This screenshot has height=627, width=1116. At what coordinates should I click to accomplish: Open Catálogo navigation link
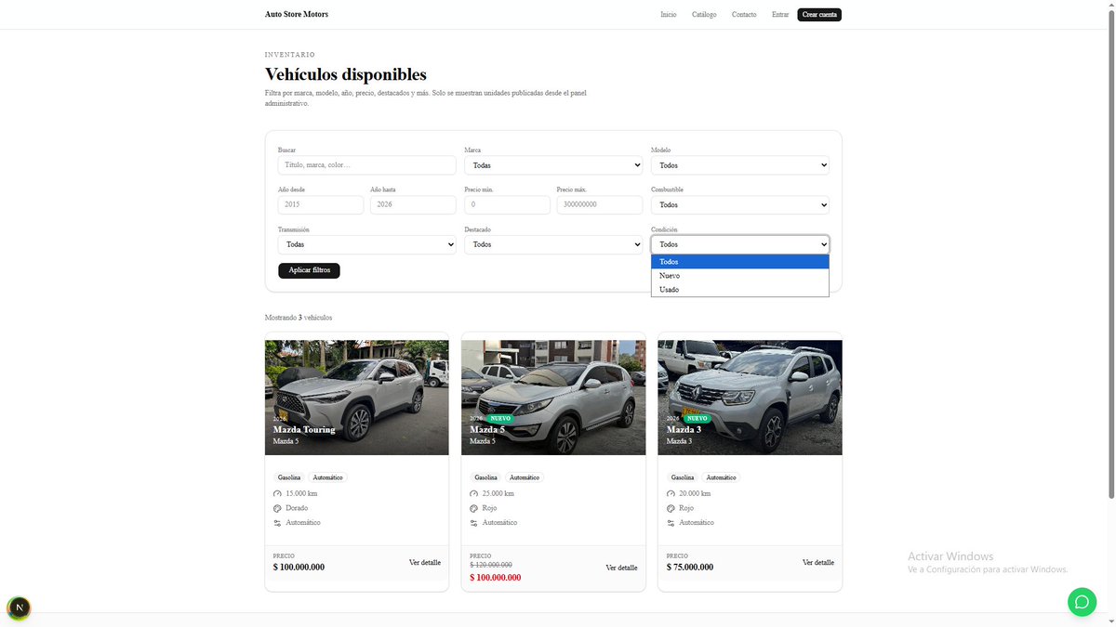click(704, 15)
